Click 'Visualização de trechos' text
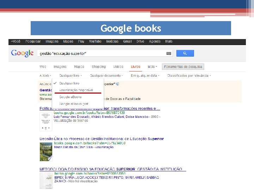Viewport: 254px width, 190px height. click(71, 121)
